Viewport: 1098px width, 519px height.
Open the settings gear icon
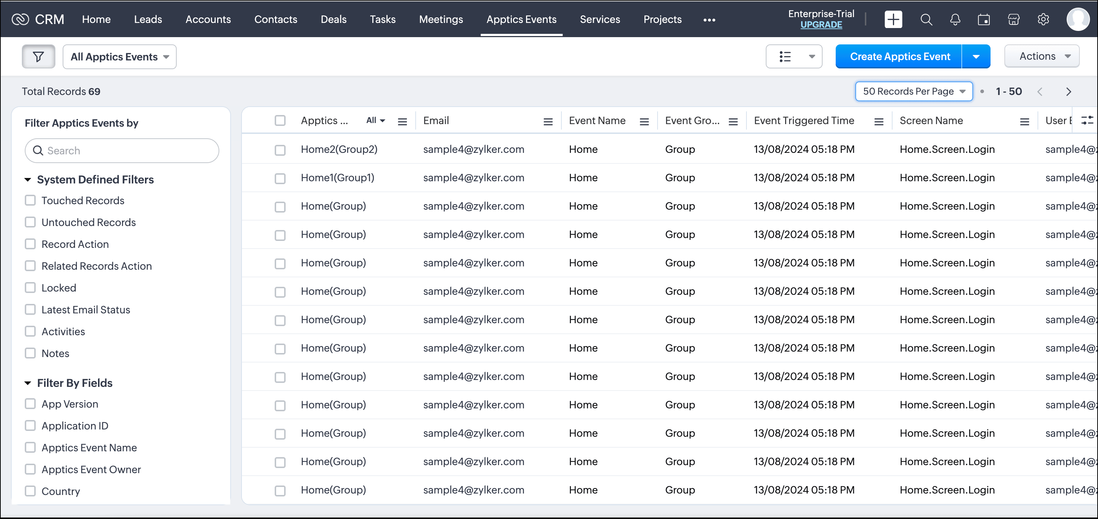tap(1043, 20)
